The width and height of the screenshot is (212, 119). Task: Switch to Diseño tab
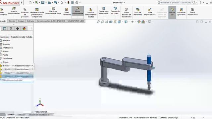pos(12,21)
